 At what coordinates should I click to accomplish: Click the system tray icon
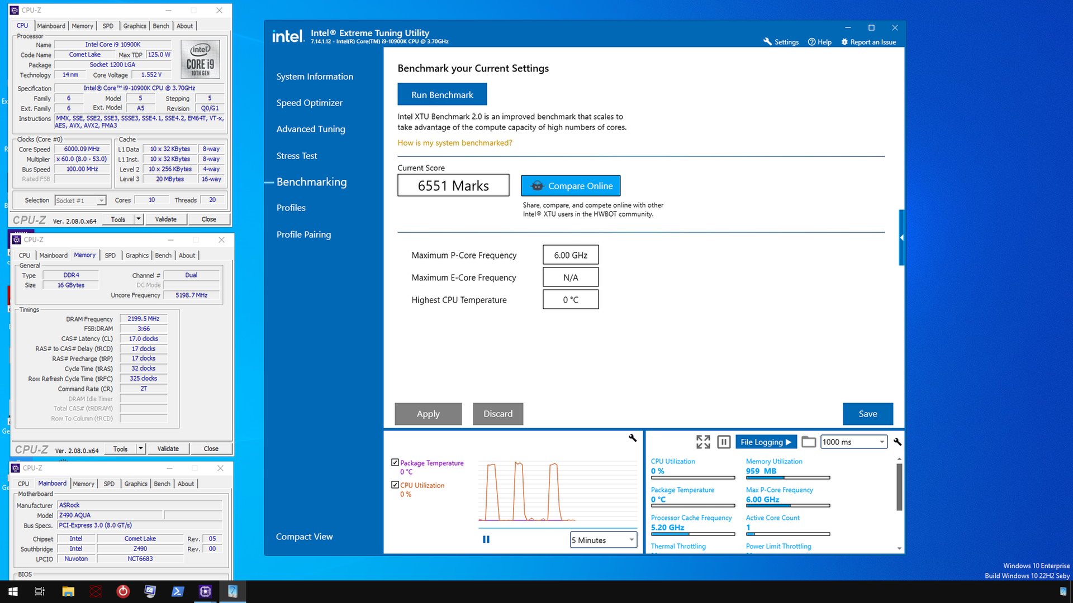pos(1063,591)
